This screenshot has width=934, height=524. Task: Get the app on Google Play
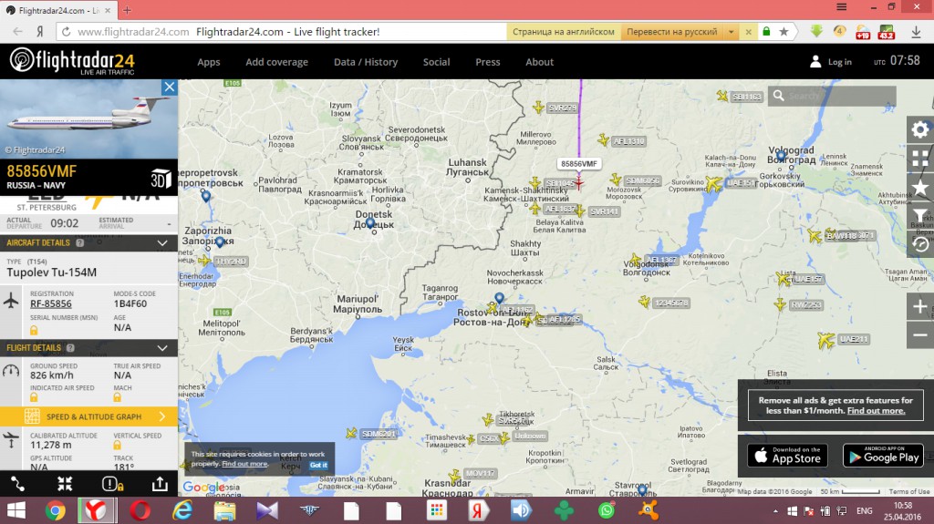[x=883, y=456]
